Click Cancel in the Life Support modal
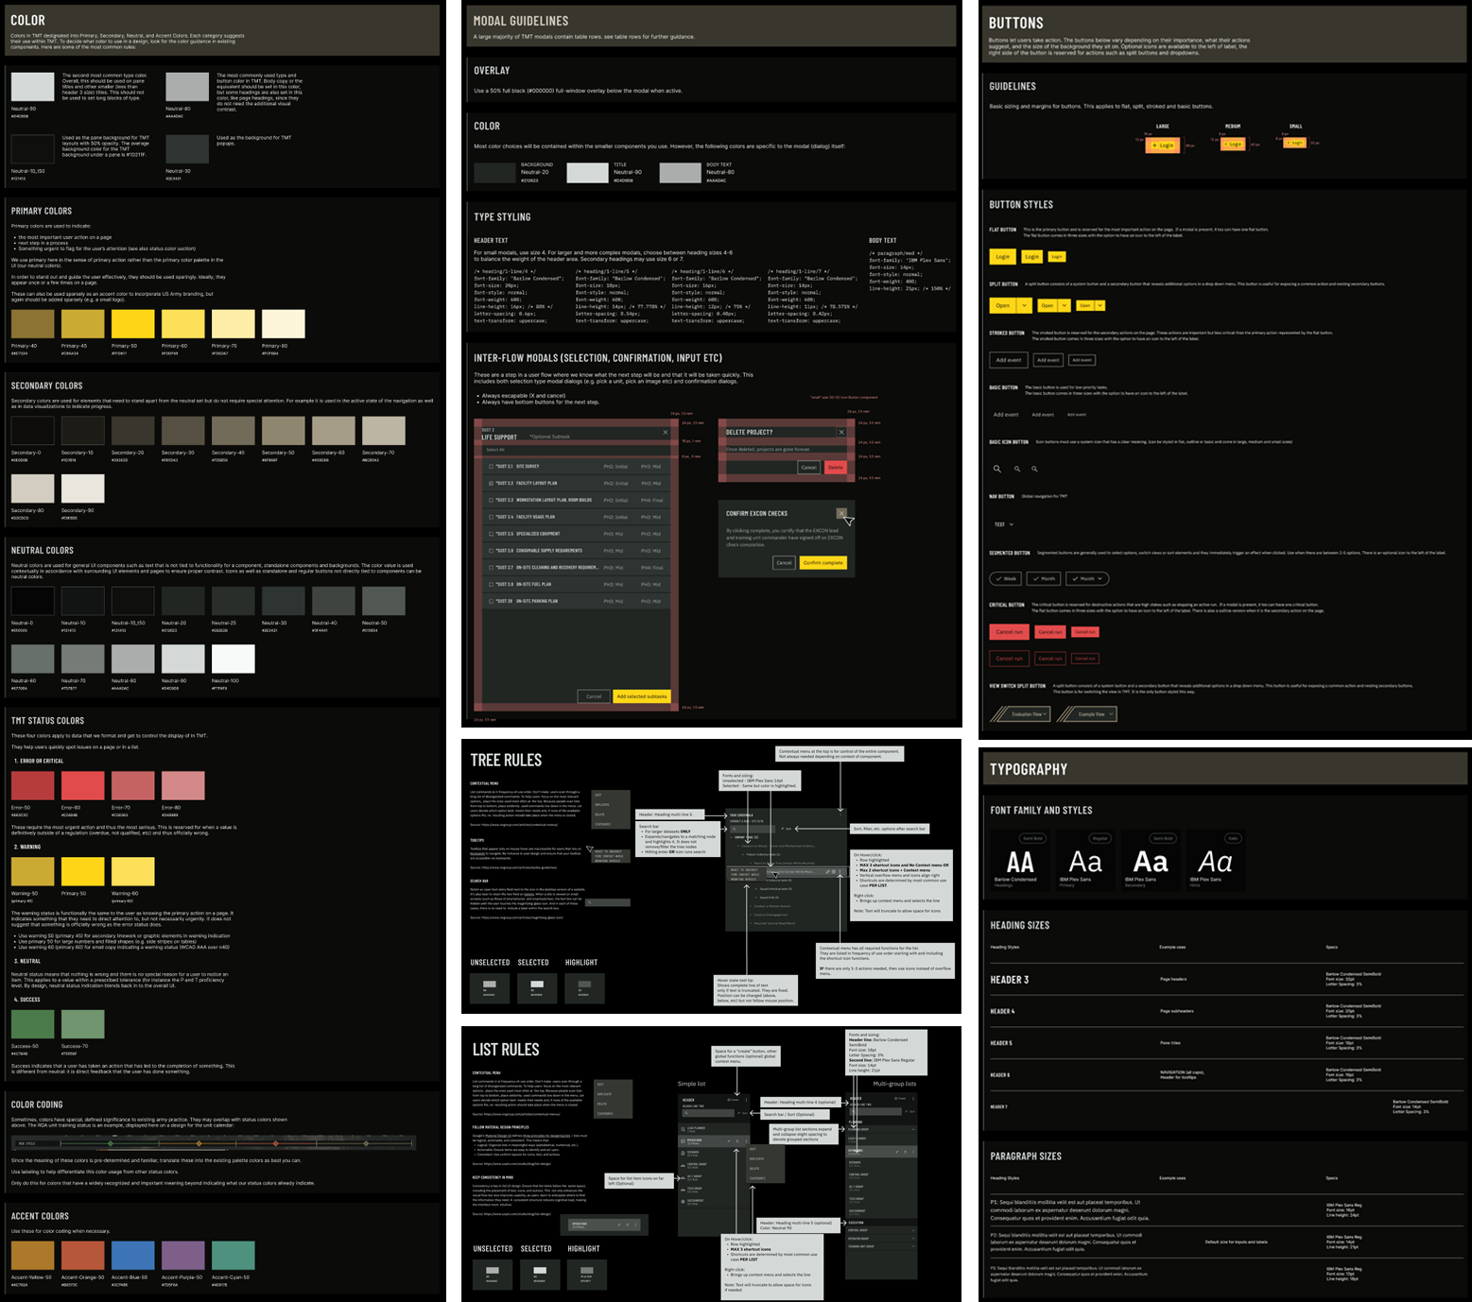1472x1302 pixels. click(x=594, y=696)
